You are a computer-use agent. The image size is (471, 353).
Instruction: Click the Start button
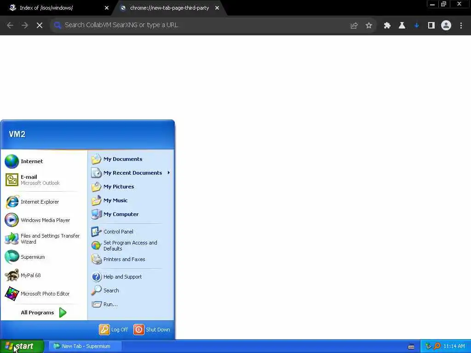22,347
